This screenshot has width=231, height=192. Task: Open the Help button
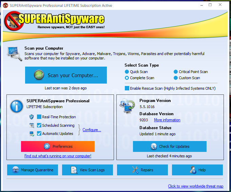coord(197,170)
